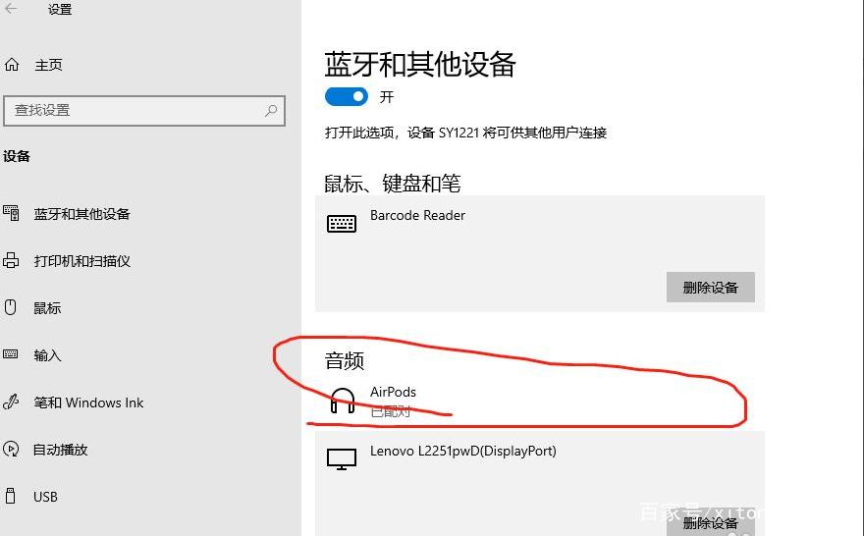Click 删除设备 for Barcode Reader
Viewport: 864px width, 536px height.
(x=710, y=287)
